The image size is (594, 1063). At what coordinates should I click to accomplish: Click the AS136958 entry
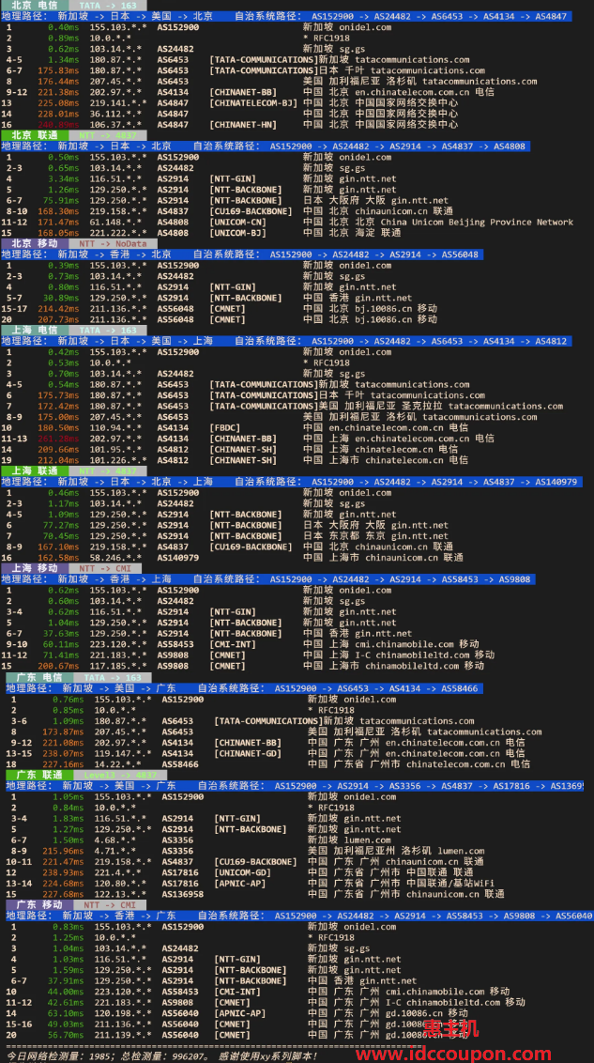coord(183,894)
